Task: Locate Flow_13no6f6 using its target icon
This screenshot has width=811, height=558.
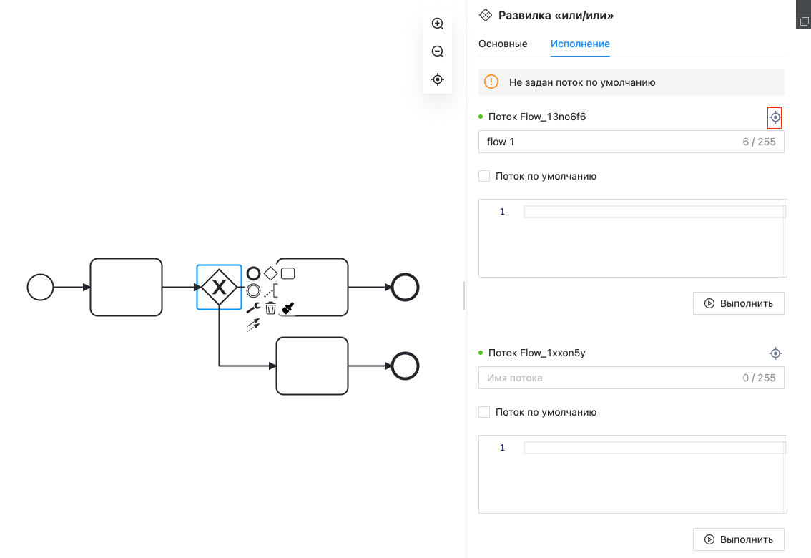Action: coord(775,117)
